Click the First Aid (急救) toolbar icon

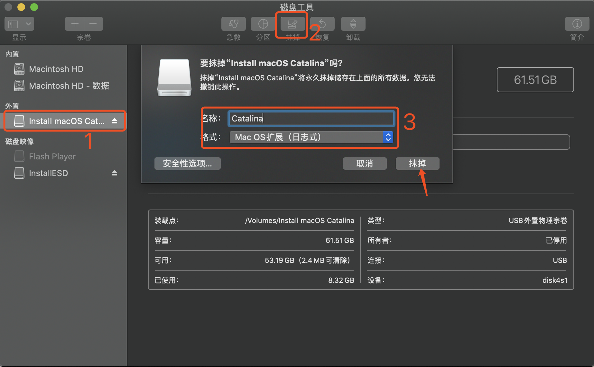point(234,24)
